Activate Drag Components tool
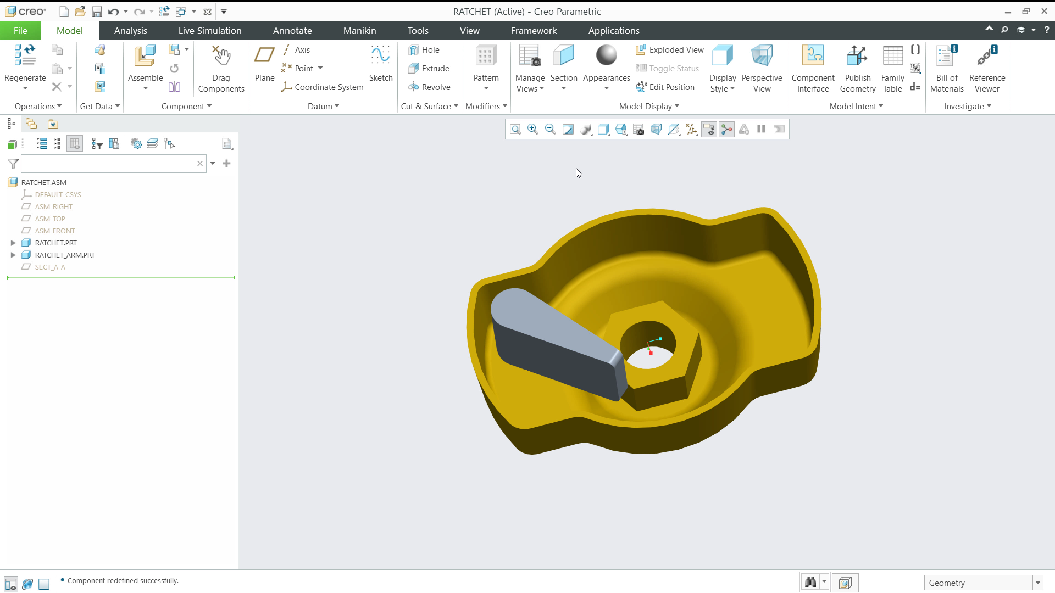 tap(221, 69)
